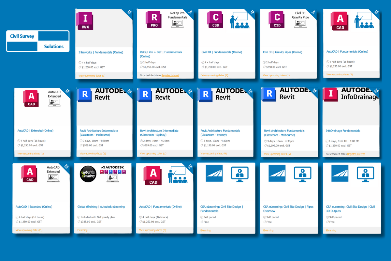Screen dimensions: 391x261
Task: Click the Civil Survey Solutions logo
Action: [38, 41]
